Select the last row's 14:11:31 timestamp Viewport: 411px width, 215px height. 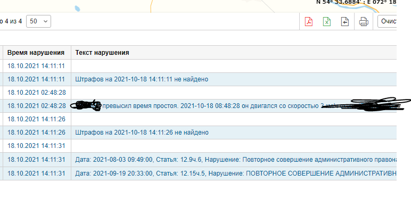(36, 173)
